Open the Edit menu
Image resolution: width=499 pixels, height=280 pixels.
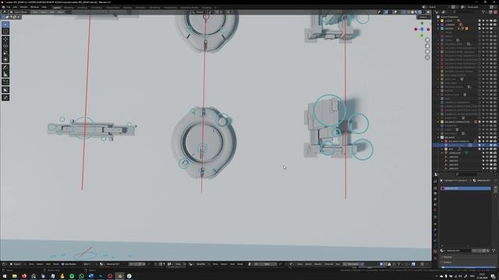15,7
